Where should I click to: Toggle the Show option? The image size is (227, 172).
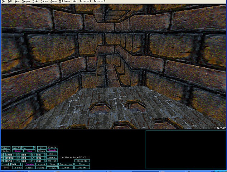(18, 151)
